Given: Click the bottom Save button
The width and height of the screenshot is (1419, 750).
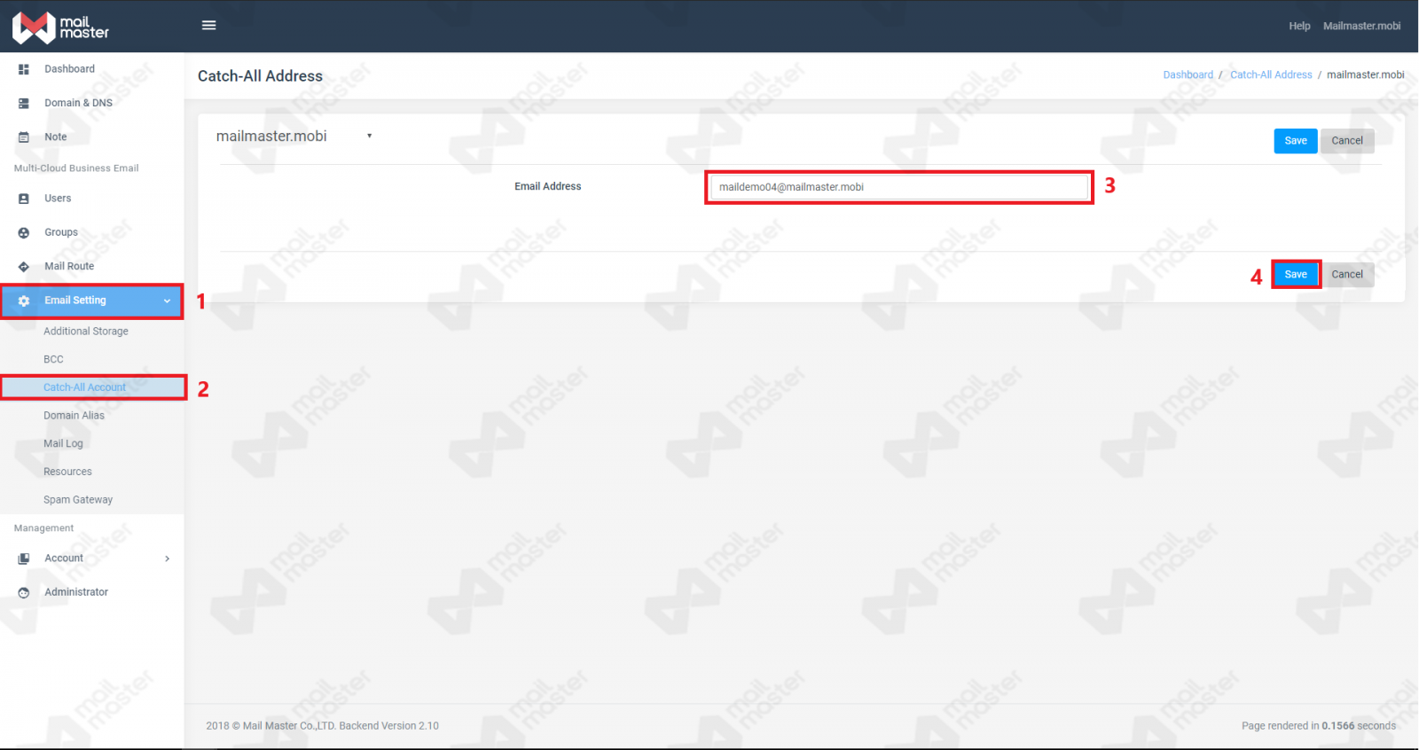Looking at the screenshot, I should (x=1296, y=275).
